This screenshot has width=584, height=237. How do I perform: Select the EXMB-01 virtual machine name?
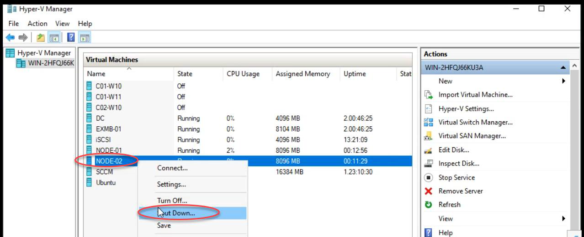pyautogui.click(x=109, y=129)
